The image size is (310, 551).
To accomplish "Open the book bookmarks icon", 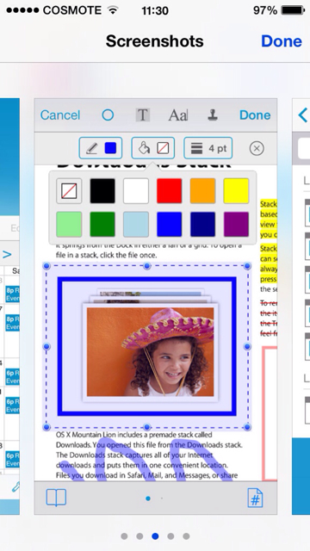I will 56,498.
